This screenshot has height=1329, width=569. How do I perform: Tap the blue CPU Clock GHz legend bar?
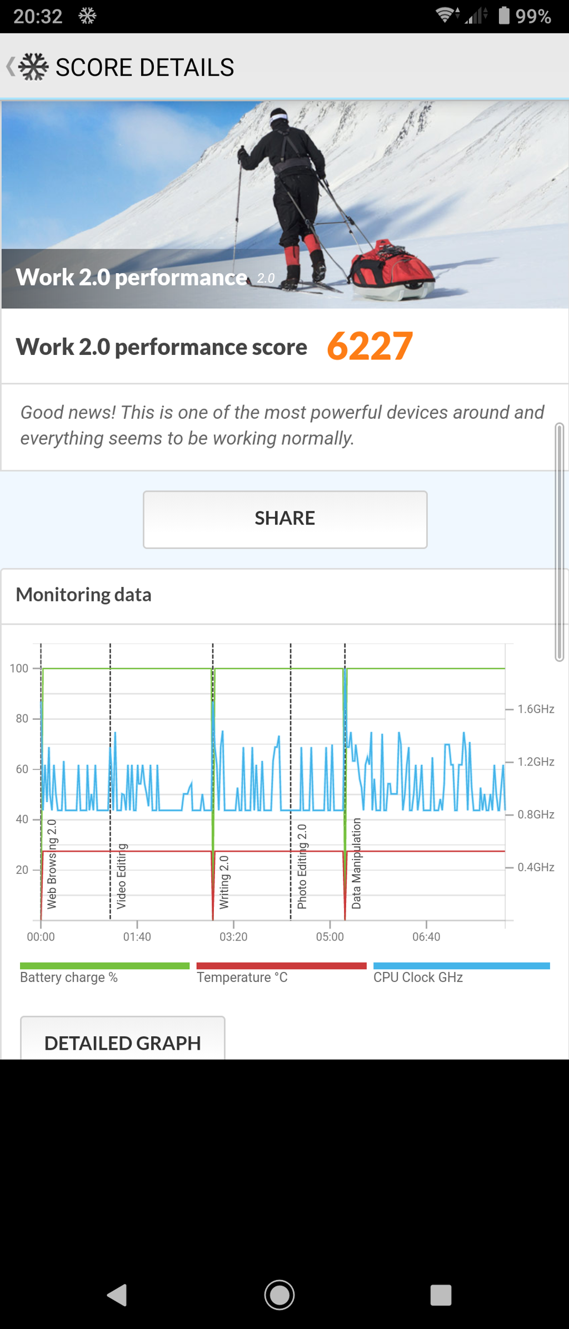[461, 966]
